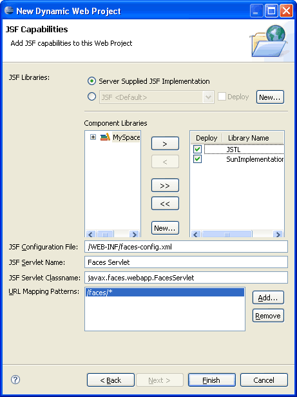Click the Deploy column header
Image resolution: width=297 pixels, height=397 pixels.
coord(206,138)
